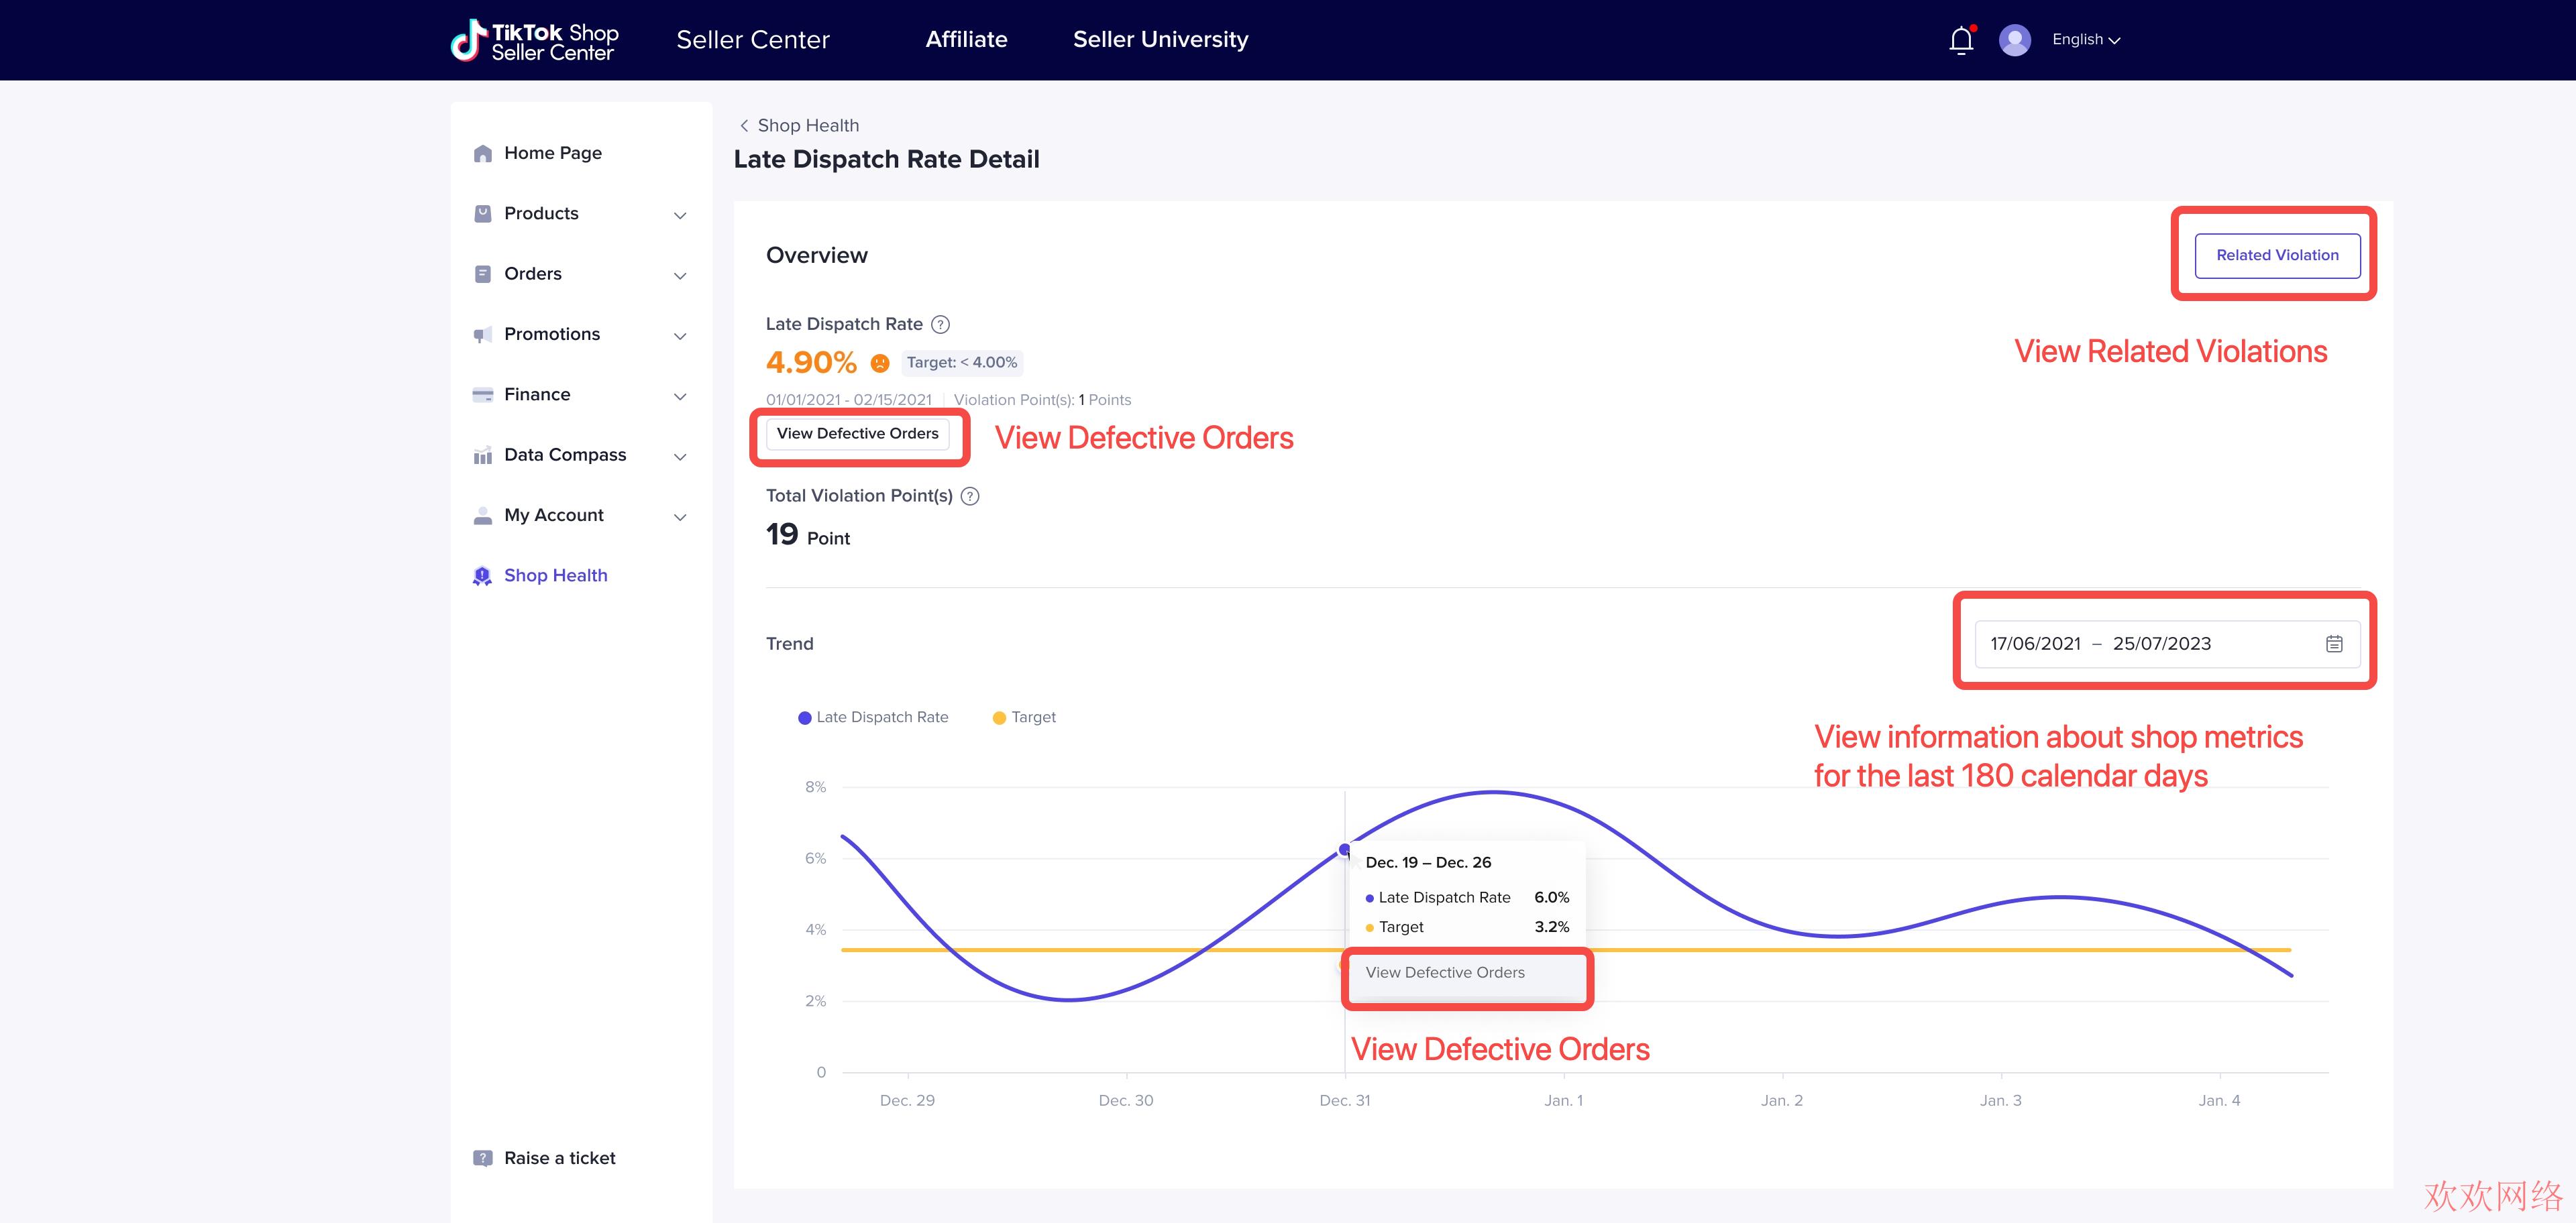Expand the Promotions menu chevron
Viewport: 2576px width, 1223px height.
click(680, 336)
